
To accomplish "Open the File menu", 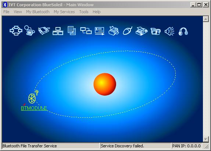I will pos(6,12).
